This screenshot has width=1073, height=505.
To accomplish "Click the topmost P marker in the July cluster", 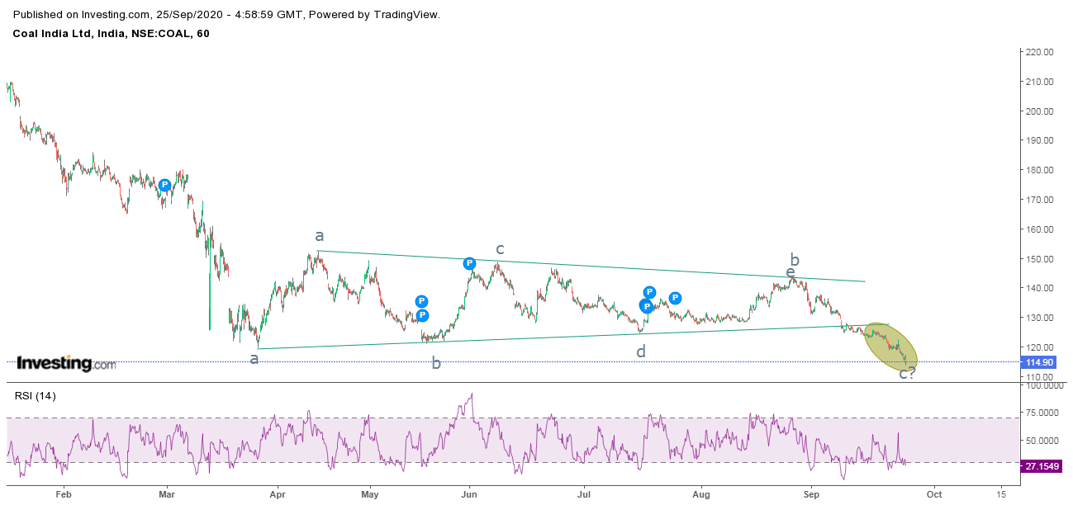I will 649,292.
